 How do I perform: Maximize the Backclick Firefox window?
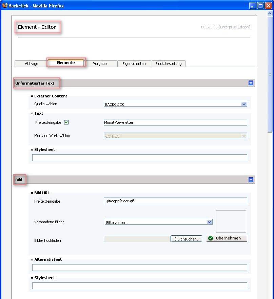pyautogui.click(x=260, y=5)
